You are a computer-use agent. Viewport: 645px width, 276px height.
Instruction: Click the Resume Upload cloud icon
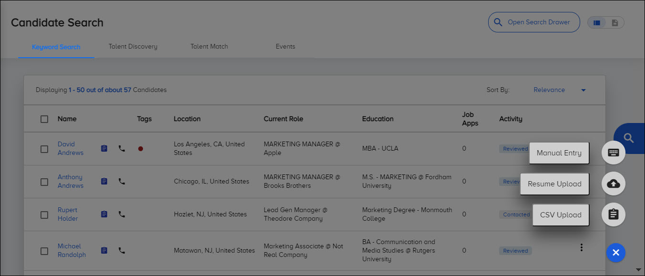point(613,184)
